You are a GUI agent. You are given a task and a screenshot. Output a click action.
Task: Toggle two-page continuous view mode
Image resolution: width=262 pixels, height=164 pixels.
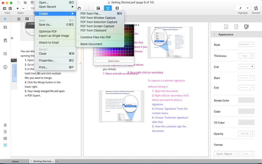[5, 145]
